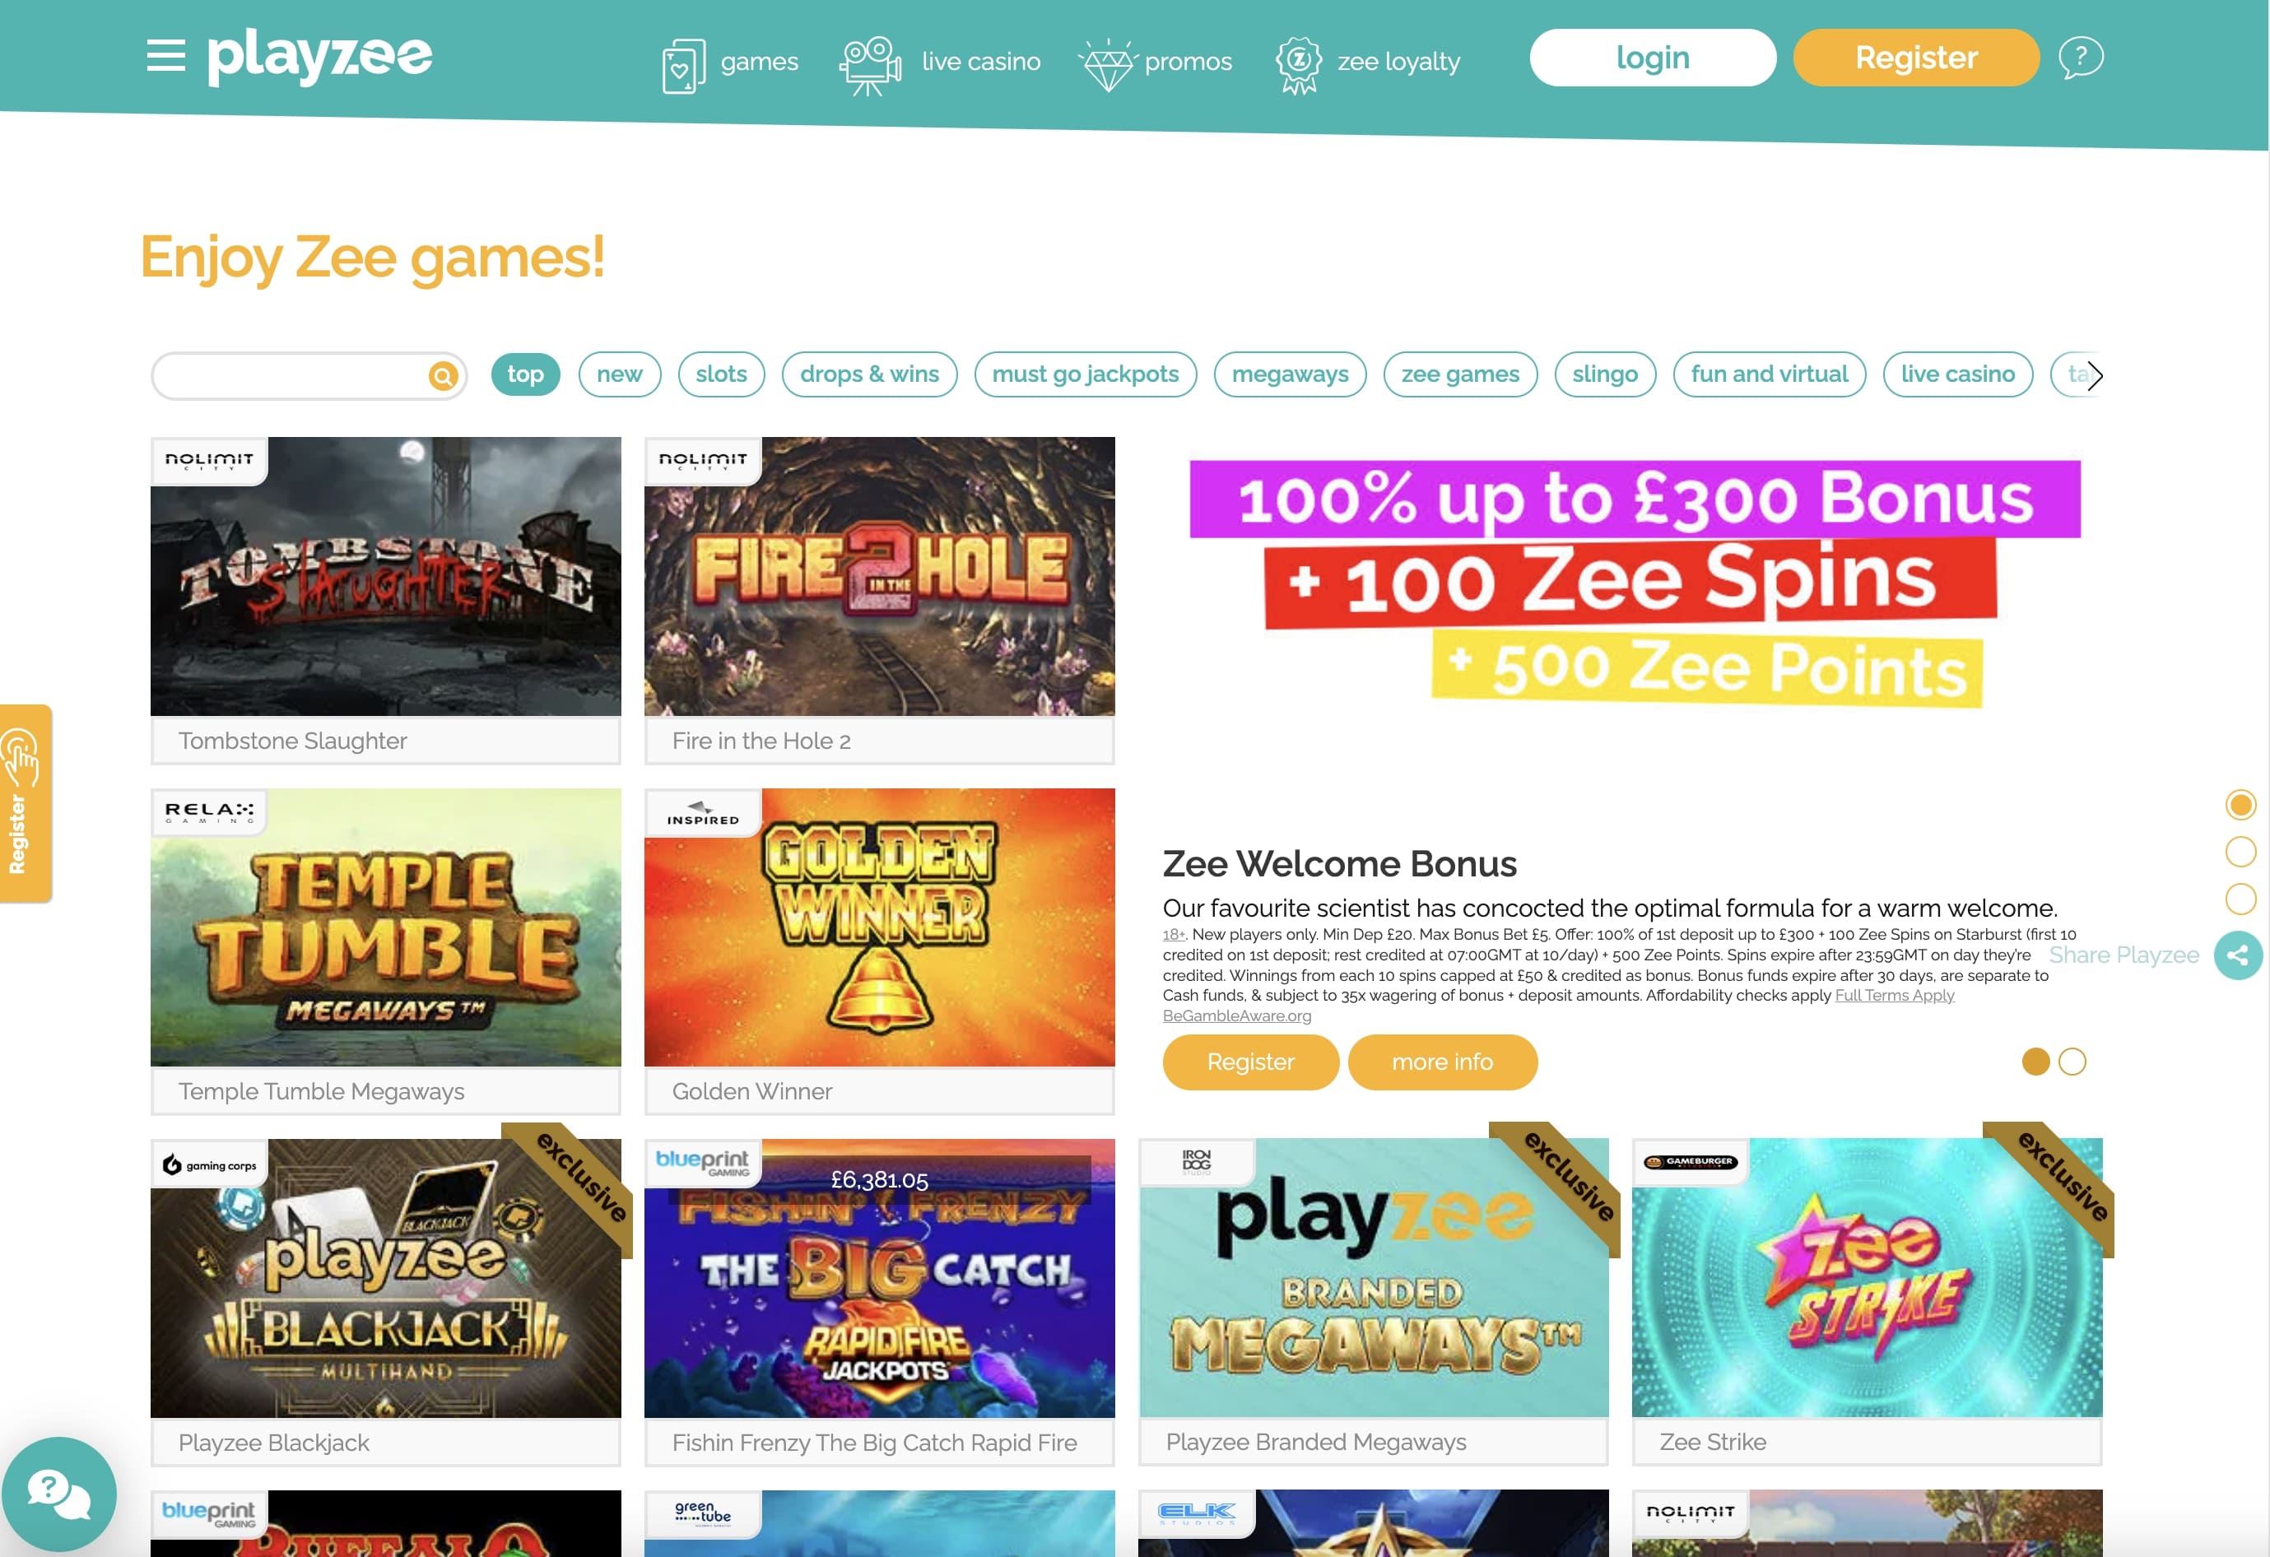Select the third vertical page indicator dot
This screenshot has width=2270, height=1557.
click(x=2240, y=899)
